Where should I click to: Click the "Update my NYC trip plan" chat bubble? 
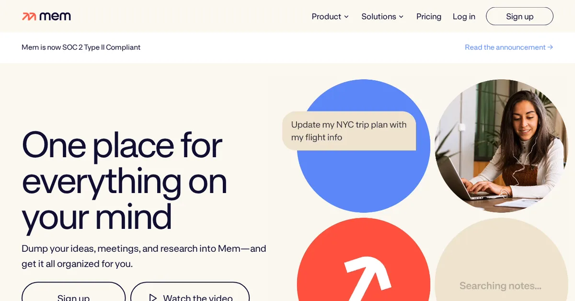[x=349, y=131]
